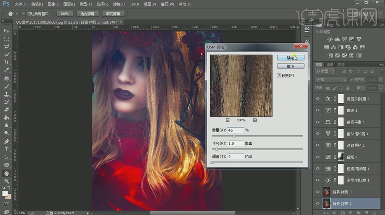Open the 滤镜(T) menu
The image size is (385, 215).
pyautogui.click(x=118, y=4)
